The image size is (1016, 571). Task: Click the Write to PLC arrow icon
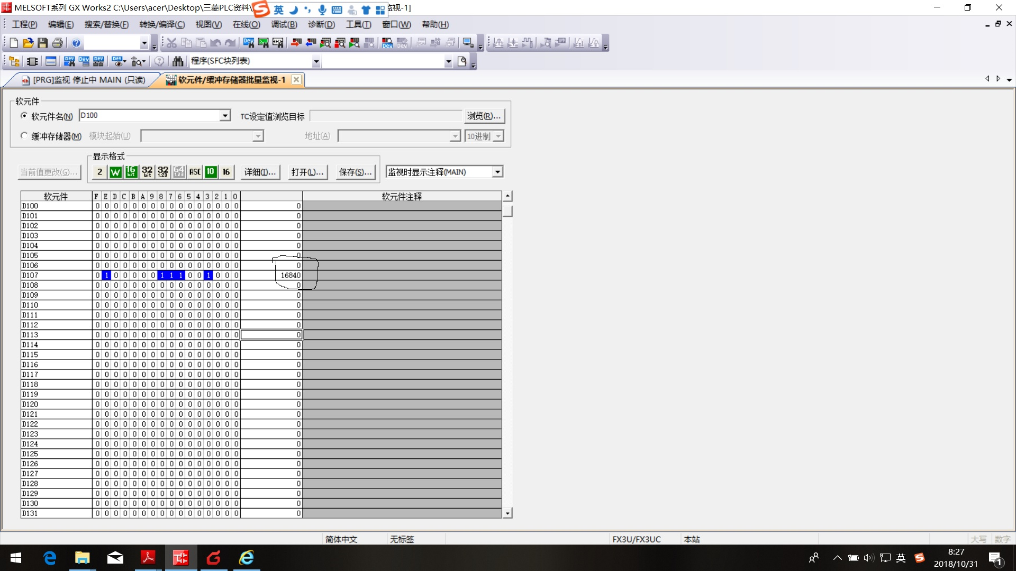tap(296, 43)
